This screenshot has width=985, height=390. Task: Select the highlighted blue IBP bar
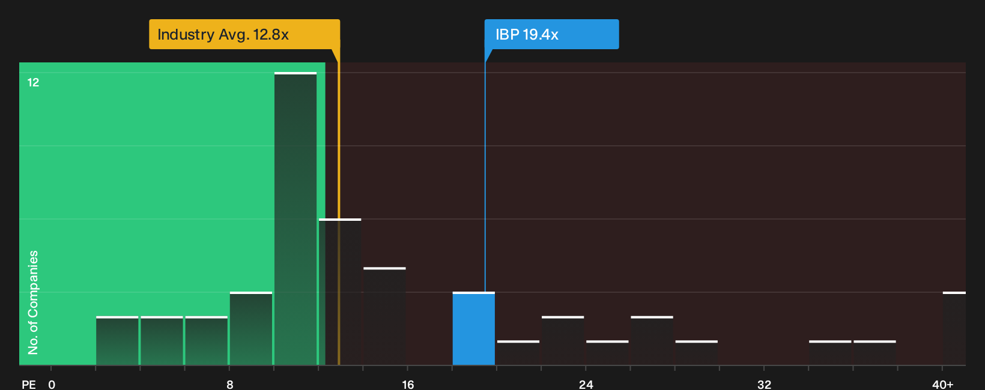point(473,328)
